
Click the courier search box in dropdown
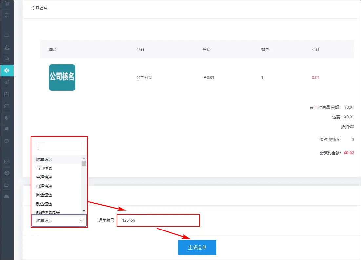tap(59, 146)
